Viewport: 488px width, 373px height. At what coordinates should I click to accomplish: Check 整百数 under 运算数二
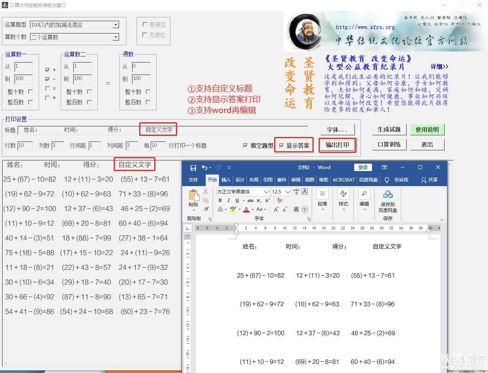point(89,102)
